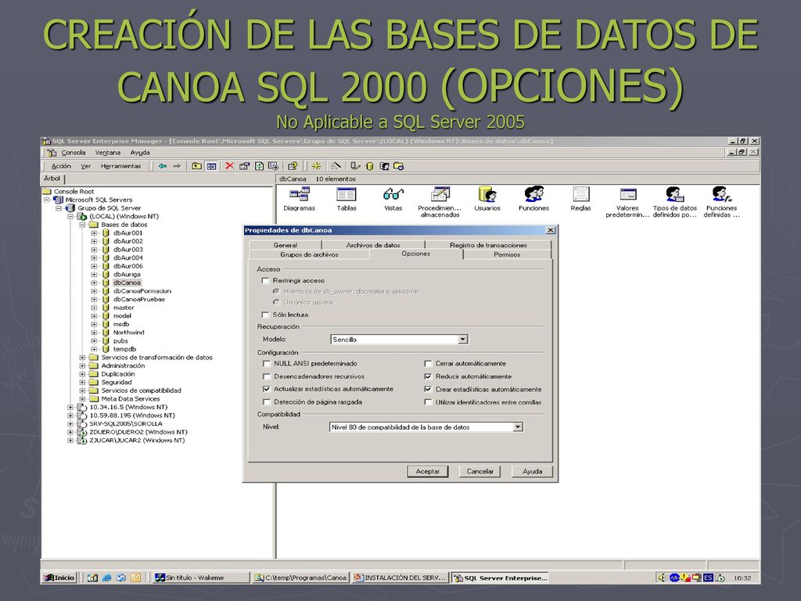Expand the dbCanoaFormacion tree node
Image resolution: width=801 pixels, height=601 pixels.
coord(94,291)
